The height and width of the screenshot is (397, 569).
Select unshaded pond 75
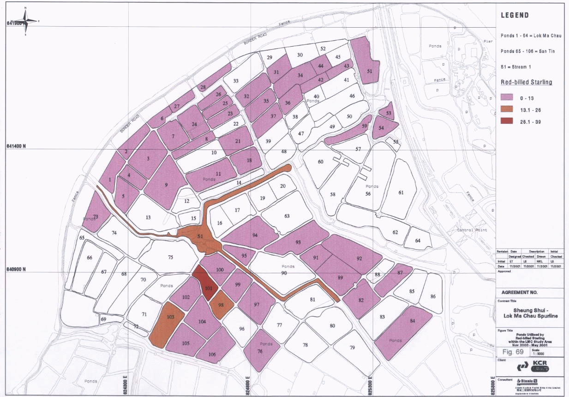point(170,257)
